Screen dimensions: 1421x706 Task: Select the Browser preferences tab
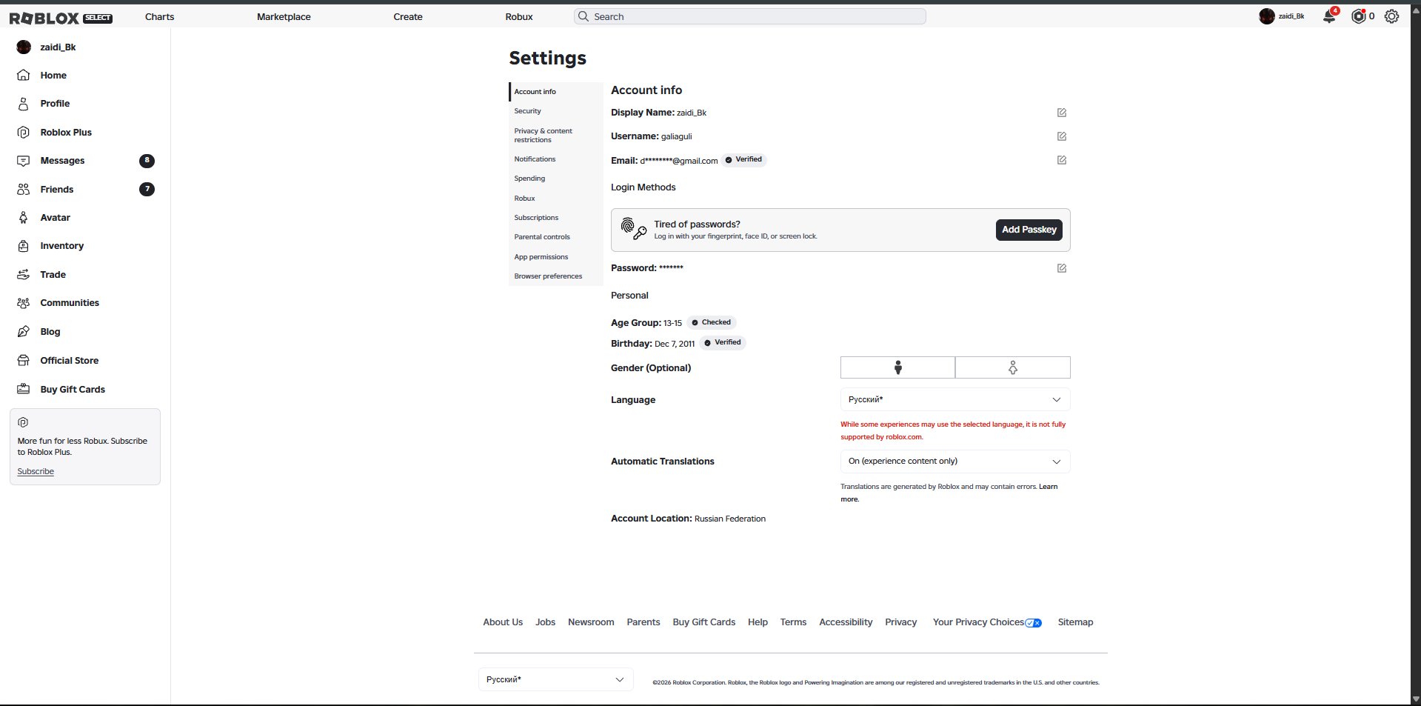click(556, 276)
